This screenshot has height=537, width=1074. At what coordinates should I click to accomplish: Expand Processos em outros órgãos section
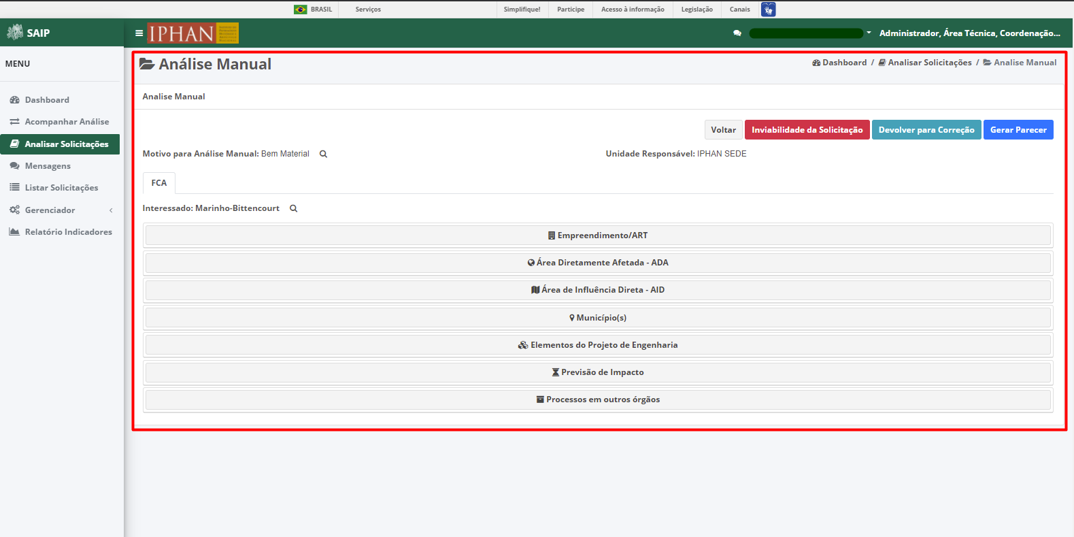tap(598, 400)
